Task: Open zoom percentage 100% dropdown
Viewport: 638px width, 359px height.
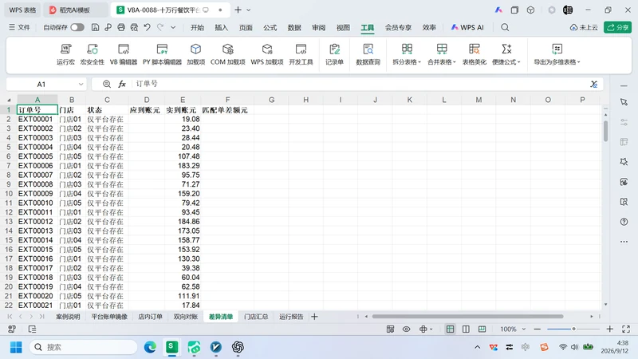Action: 524,329
